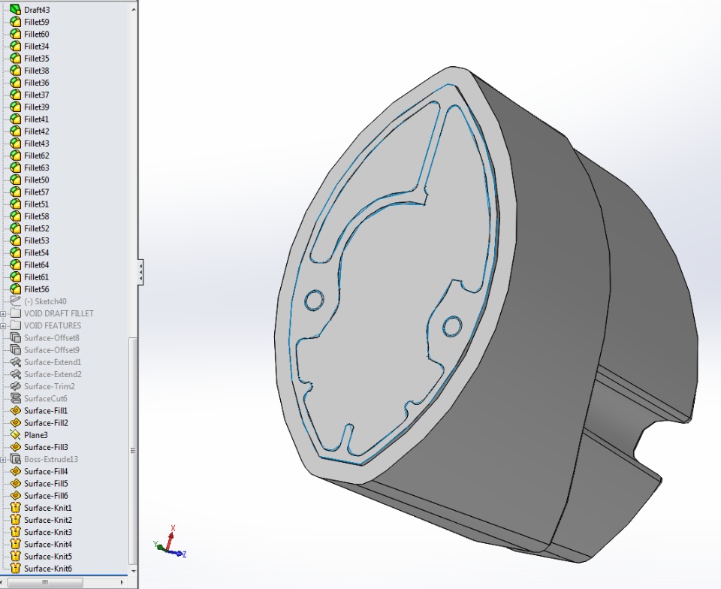
Task: Select Surface-Knit4 in the tree
Action: tap(48, 545)
